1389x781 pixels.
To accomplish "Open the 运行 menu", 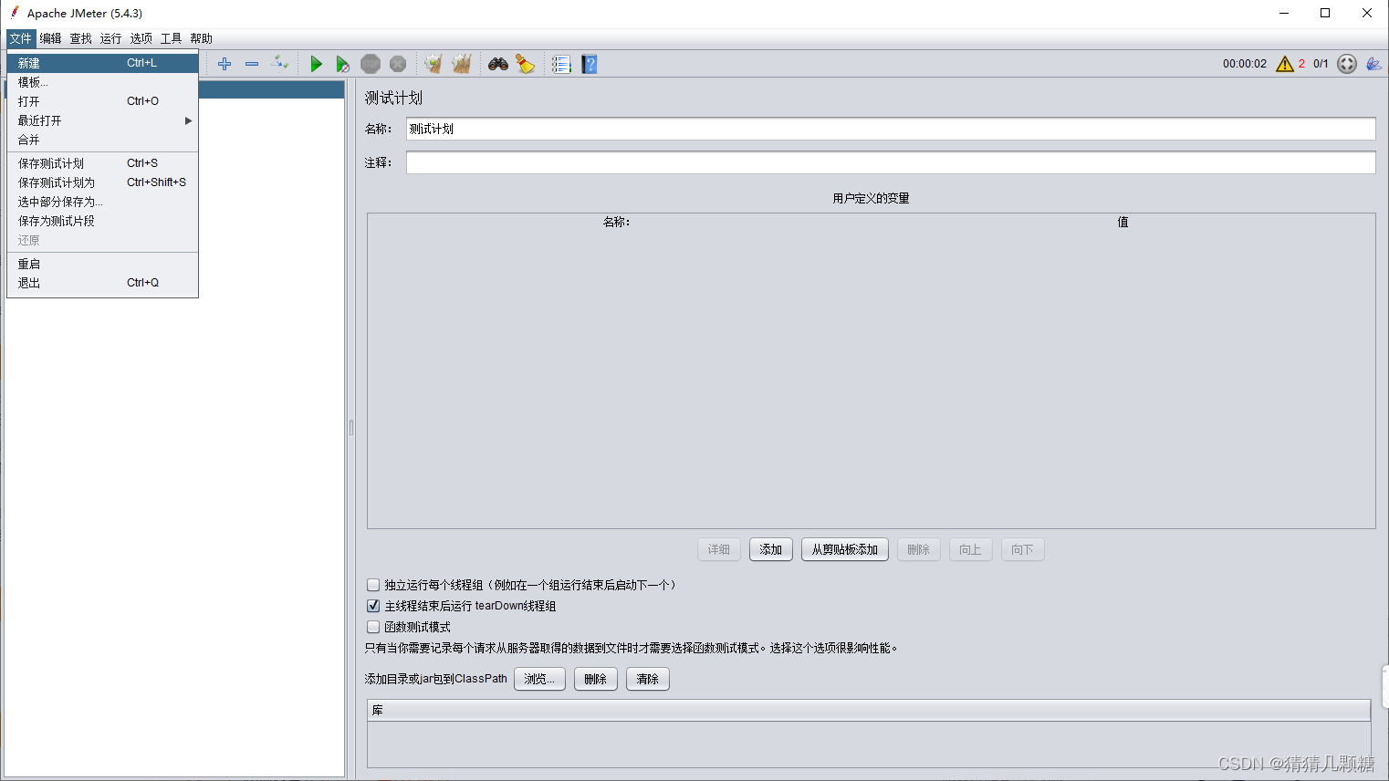I will point(110,38).
